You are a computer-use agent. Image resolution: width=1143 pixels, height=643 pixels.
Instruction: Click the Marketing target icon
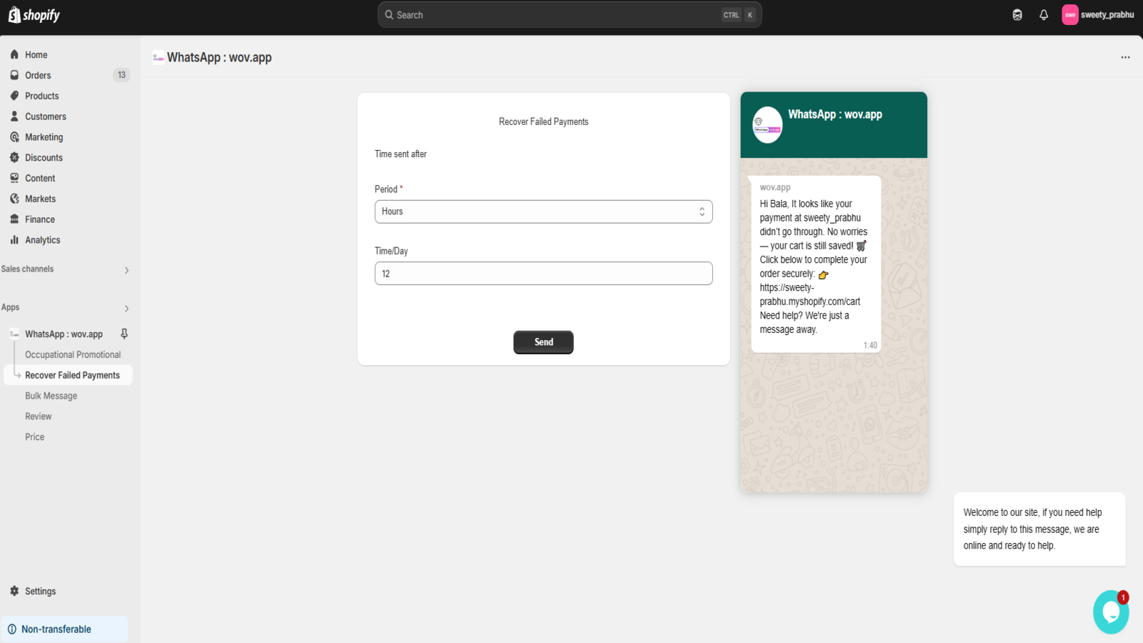click(x=14, y=137)
